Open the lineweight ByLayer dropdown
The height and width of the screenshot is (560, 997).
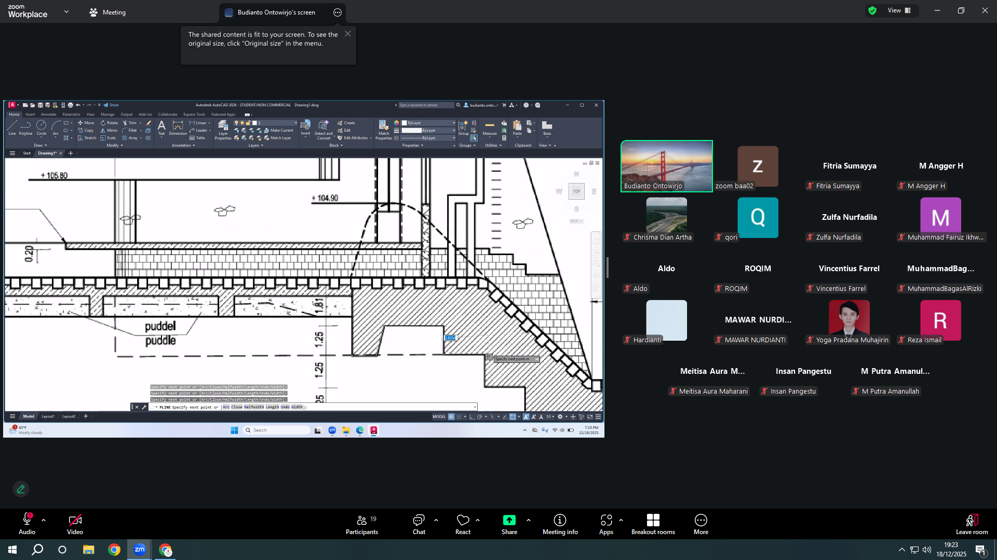click(428, 131)
